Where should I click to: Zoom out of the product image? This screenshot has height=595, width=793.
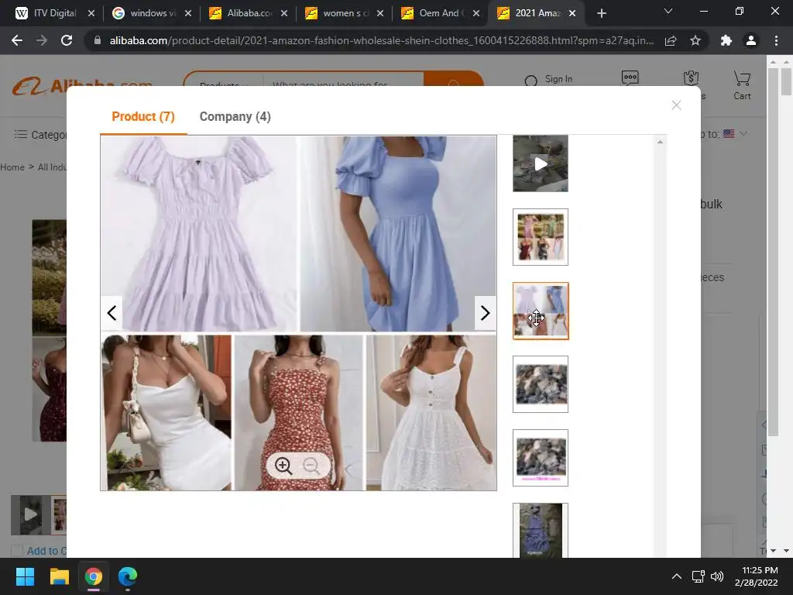click(x=311, y=466)
